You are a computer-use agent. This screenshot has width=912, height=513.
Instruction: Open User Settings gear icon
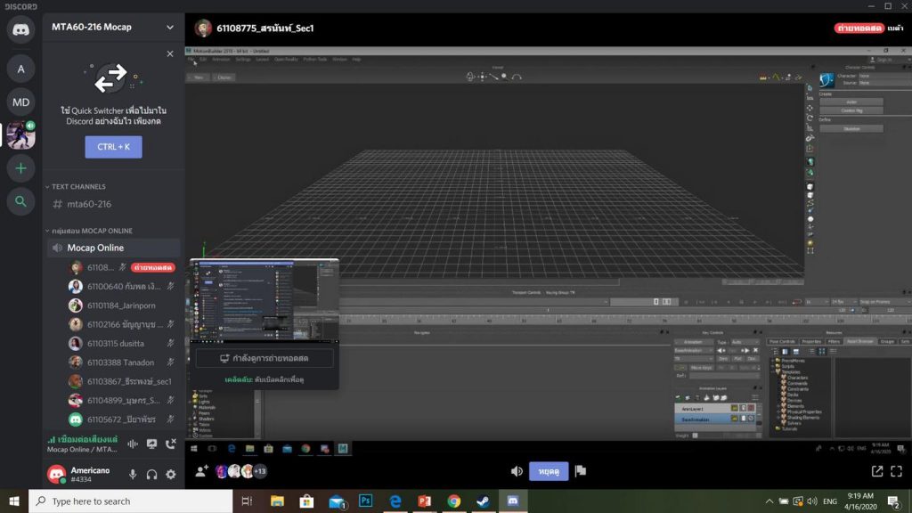171,475
